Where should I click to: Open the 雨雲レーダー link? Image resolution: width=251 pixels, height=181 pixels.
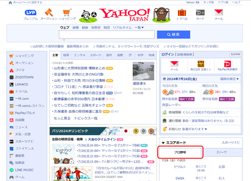(171, 105)
